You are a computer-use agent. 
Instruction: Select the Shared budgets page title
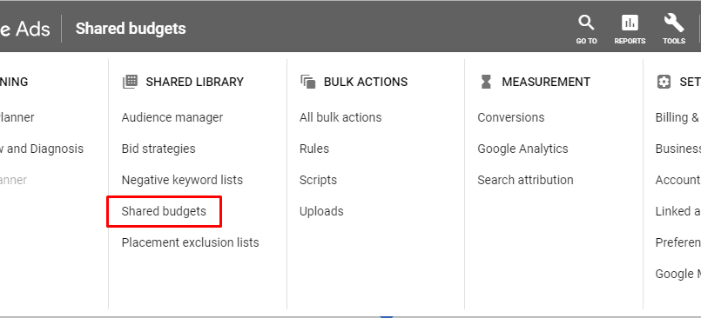(x=131, y=29)
